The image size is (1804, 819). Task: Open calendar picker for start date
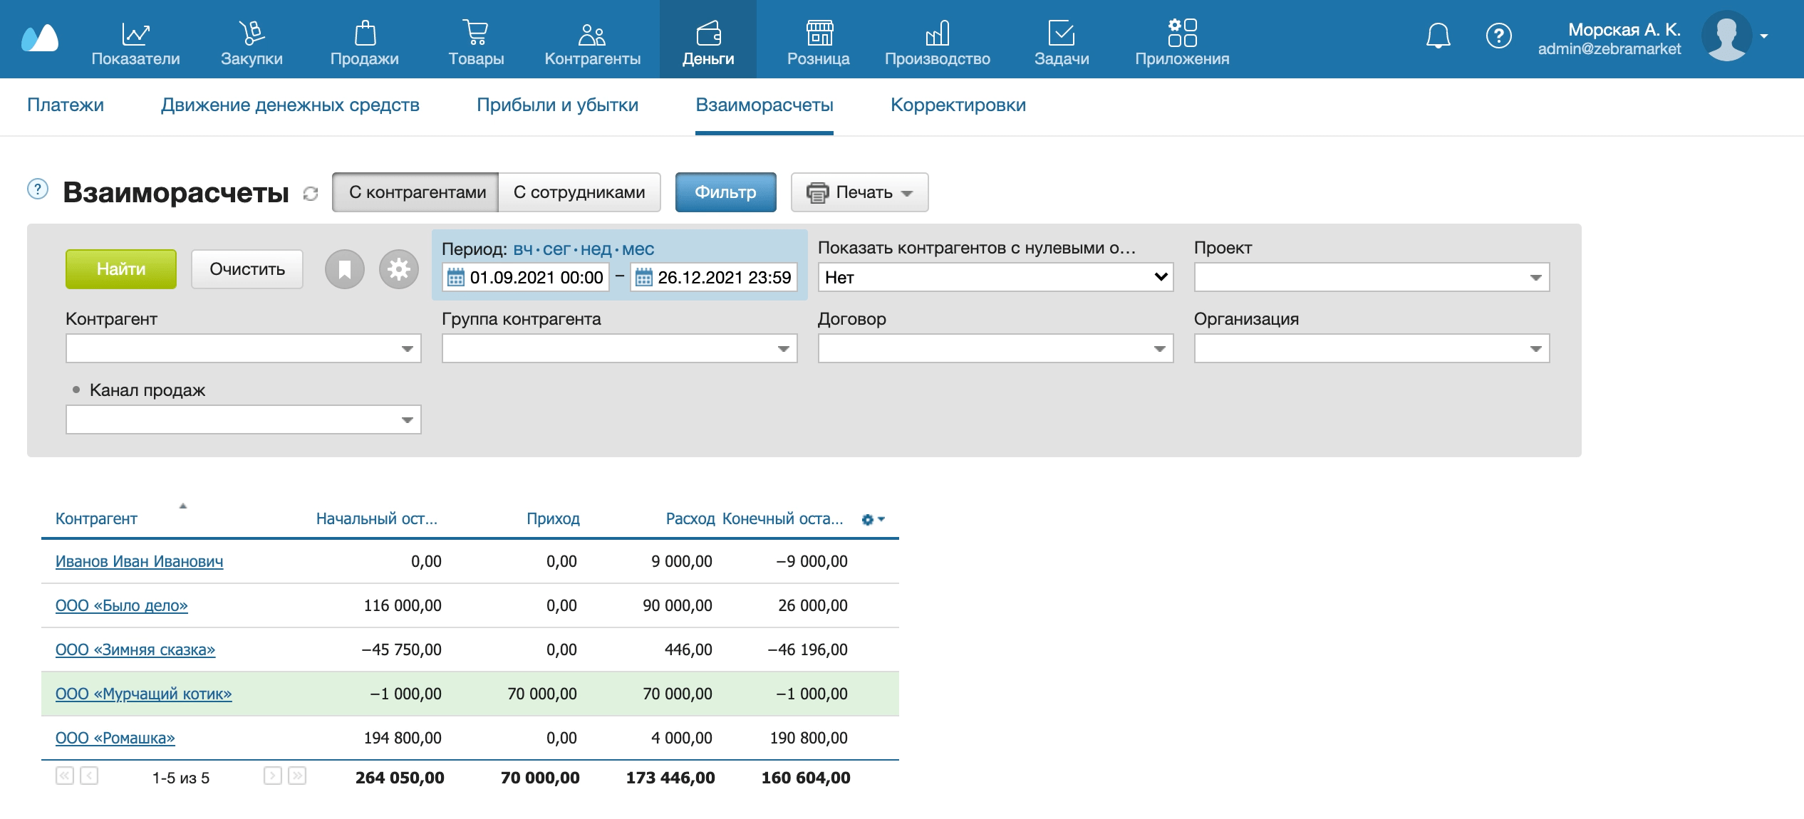click(x=456, y=278)
